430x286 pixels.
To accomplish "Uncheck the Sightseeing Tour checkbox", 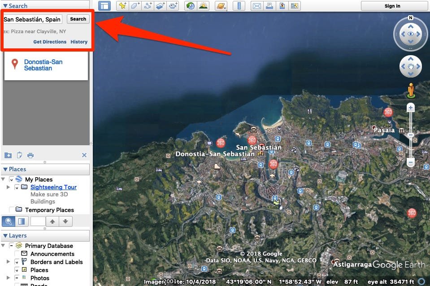I will [x=17, y=187].
